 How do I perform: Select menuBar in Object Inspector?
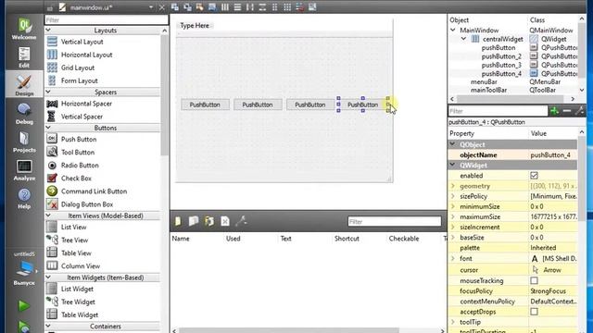[484, 81]
